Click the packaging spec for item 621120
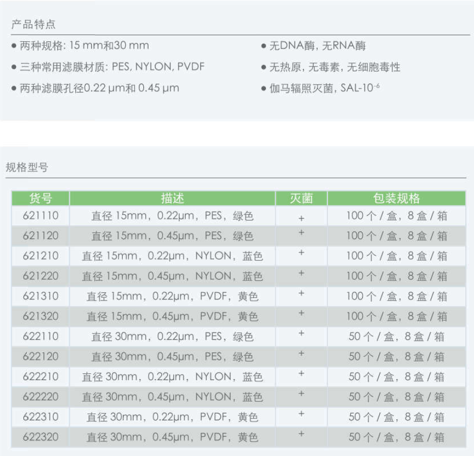 coord(396,236)
